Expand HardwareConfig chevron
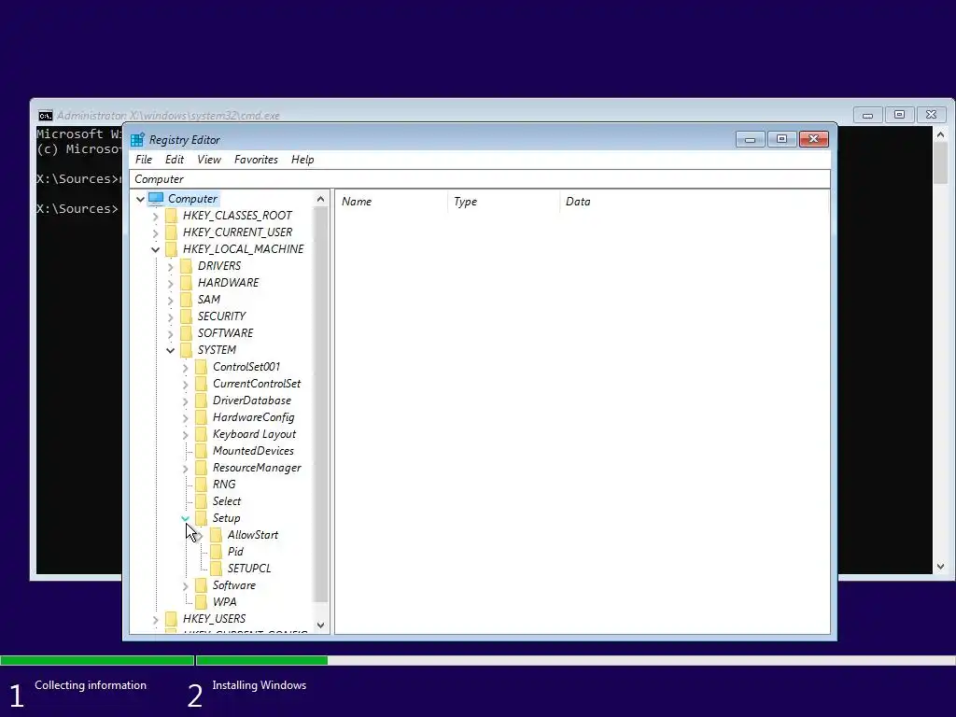The image size is (956, 717). point(186,417)
